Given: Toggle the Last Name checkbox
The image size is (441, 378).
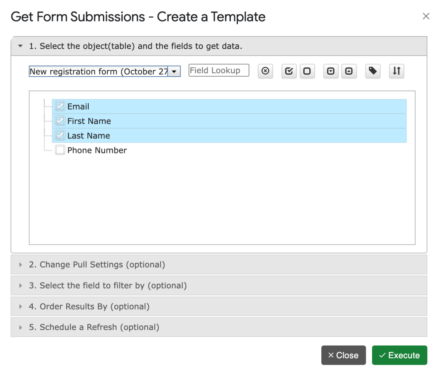Looking at the screenshot, I should point(60,136).
